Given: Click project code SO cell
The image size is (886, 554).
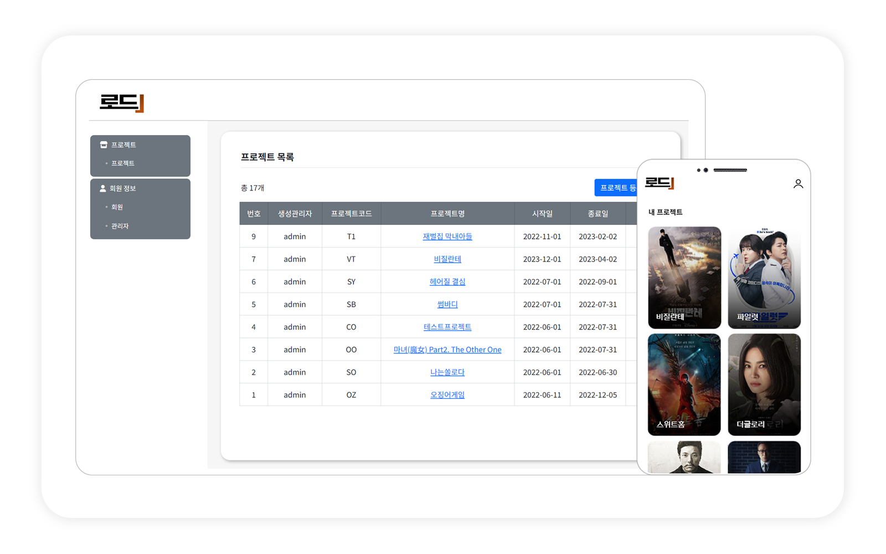Looking at the screenshot, I should coord(351,373).
